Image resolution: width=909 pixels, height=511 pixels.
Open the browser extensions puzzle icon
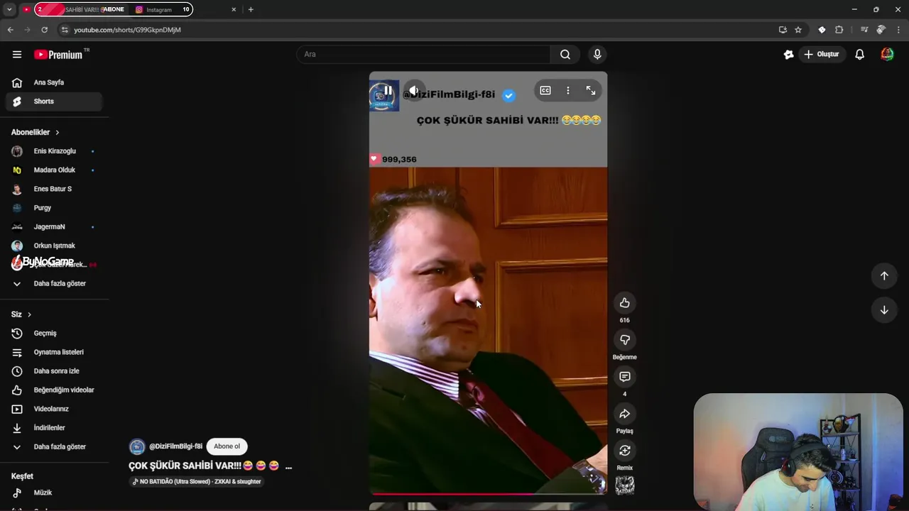coord(839,30)
